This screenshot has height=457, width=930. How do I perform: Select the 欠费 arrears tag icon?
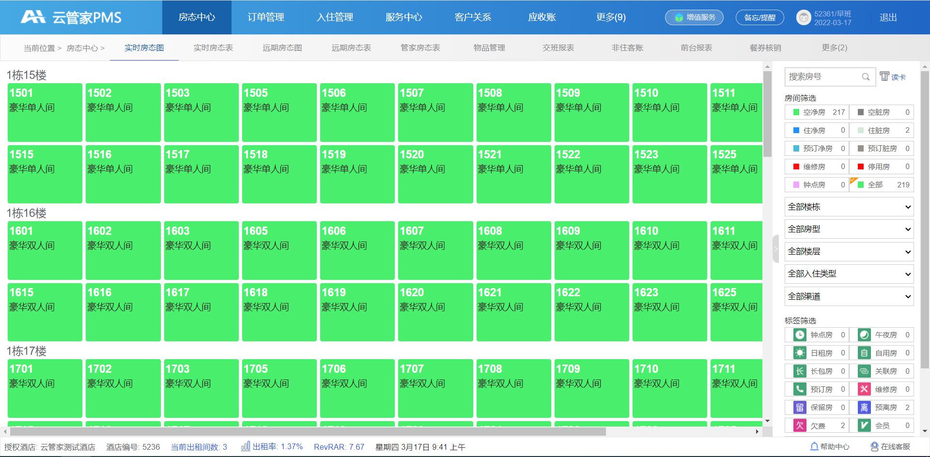coord(800,426)
